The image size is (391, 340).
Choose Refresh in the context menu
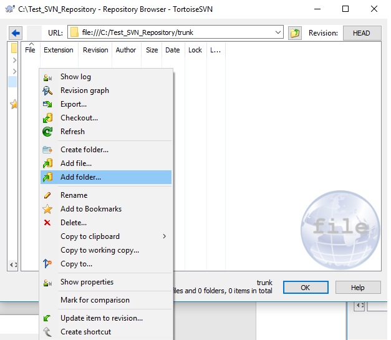point(106,132)
